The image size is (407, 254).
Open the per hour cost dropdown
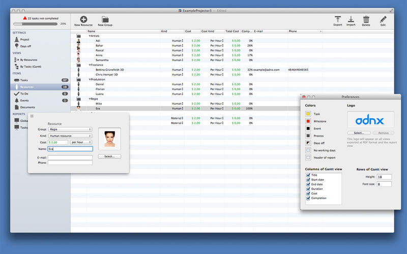tap(81, 142)
